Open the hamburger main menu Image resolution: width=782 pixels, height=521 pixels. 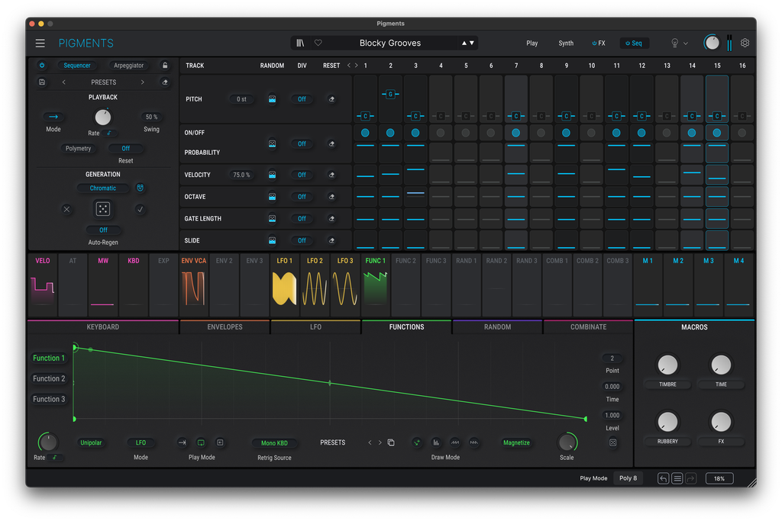point(40,43)
